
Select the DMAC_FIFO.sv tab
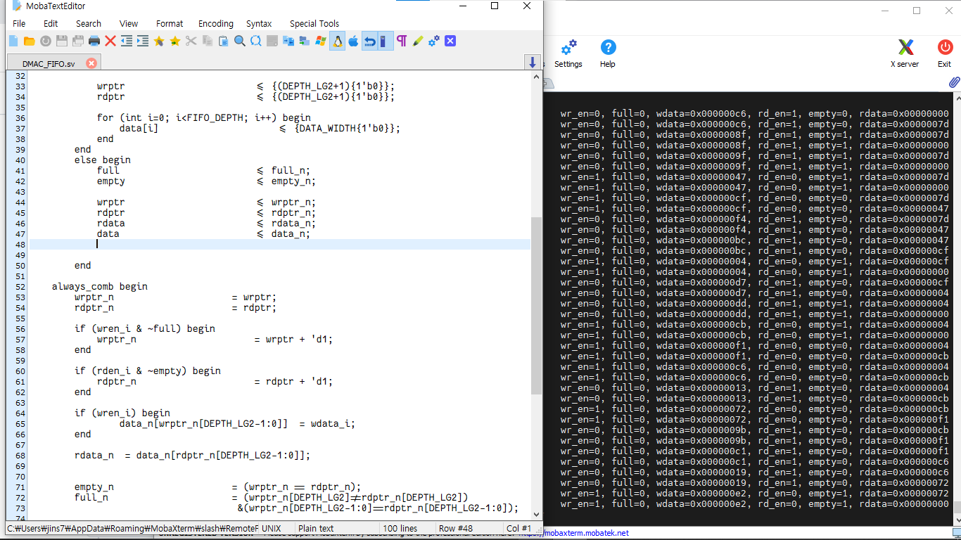click(49, 63)
